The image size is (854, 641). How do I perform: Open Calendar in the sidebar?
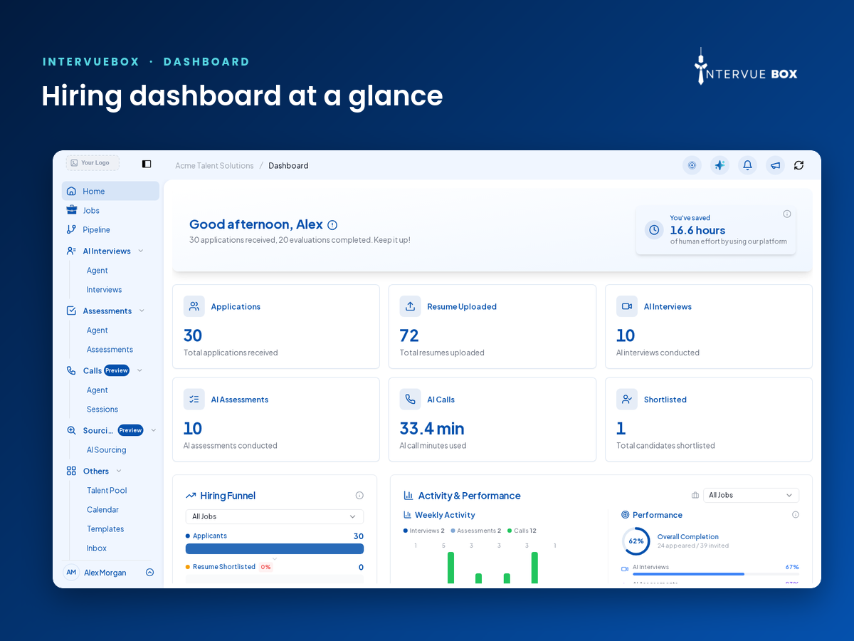click(x=102, y=510)
